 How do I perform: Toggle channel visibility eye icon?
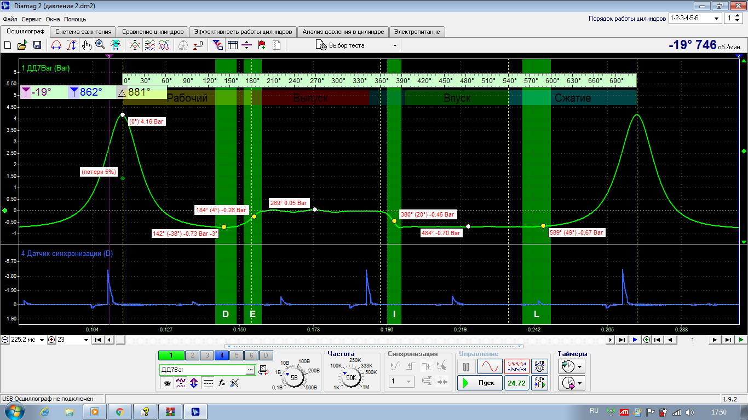click(x=166, y=383)
